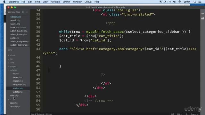This screenshot has width=205, height=115.
Task: Open the Notification Center list icon
Action: [x=200, y=2]
